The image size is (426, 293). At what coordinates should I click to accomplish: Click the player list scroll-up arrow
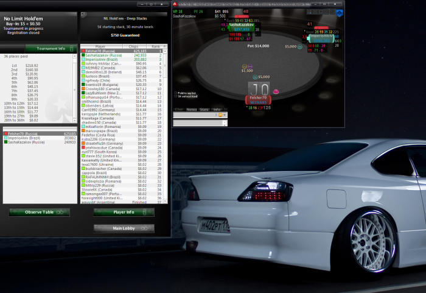tap(165, 51)
